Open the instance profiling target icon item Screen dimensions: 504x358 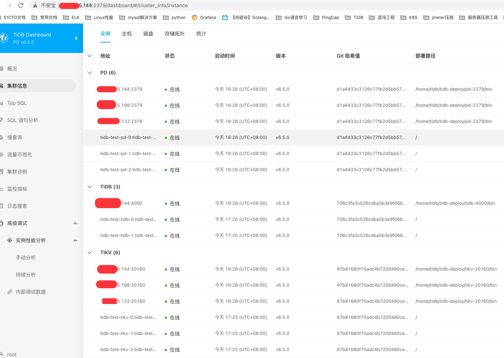[x=10, y=240]
